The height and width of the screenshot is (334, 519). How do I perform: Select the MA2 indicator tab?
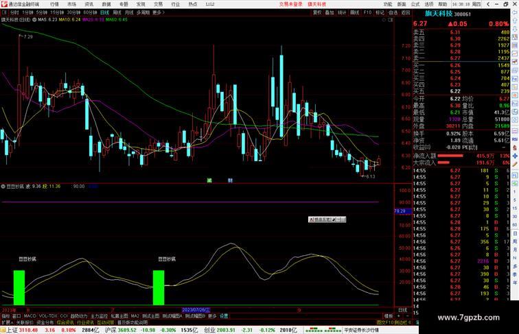tap(135, 316)
